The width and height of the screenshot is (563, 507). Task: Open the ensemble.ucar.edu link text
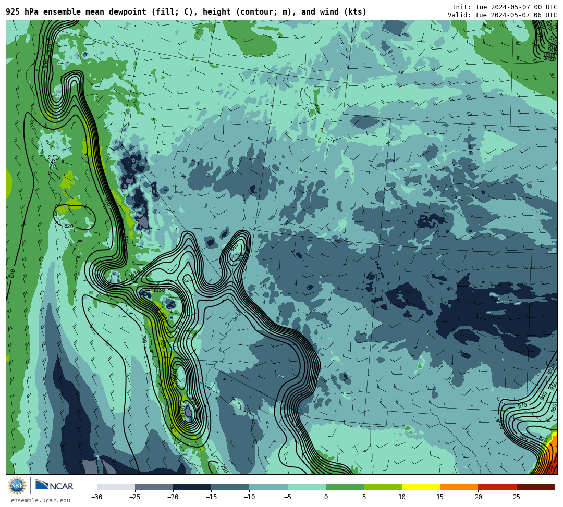(41, 500)
